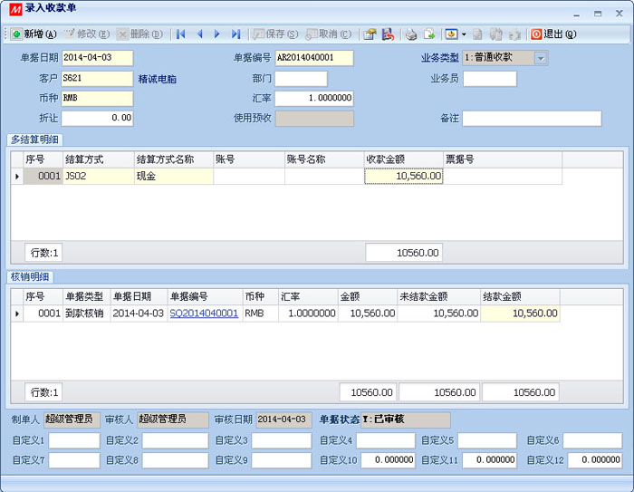Viewport: 634px width, 492px height.
Task: Click the greyed single document icon in toolbar
Action: coord(477,34)
